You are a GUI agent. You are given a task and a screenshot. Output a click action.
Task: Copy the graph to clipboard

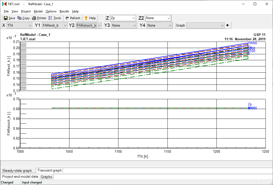point(23,18)
